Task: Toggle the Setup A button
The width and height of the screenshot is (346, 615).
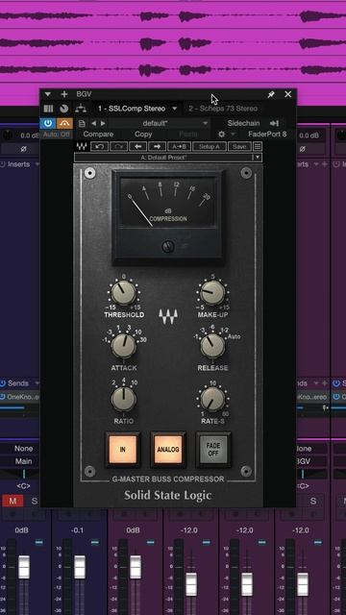Action: tap(210, 146)
